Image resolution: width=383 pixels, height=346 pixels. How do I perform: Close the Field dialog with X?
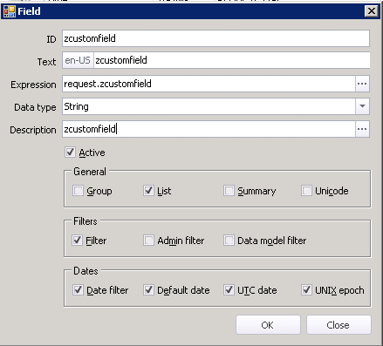tap(372, 11)
